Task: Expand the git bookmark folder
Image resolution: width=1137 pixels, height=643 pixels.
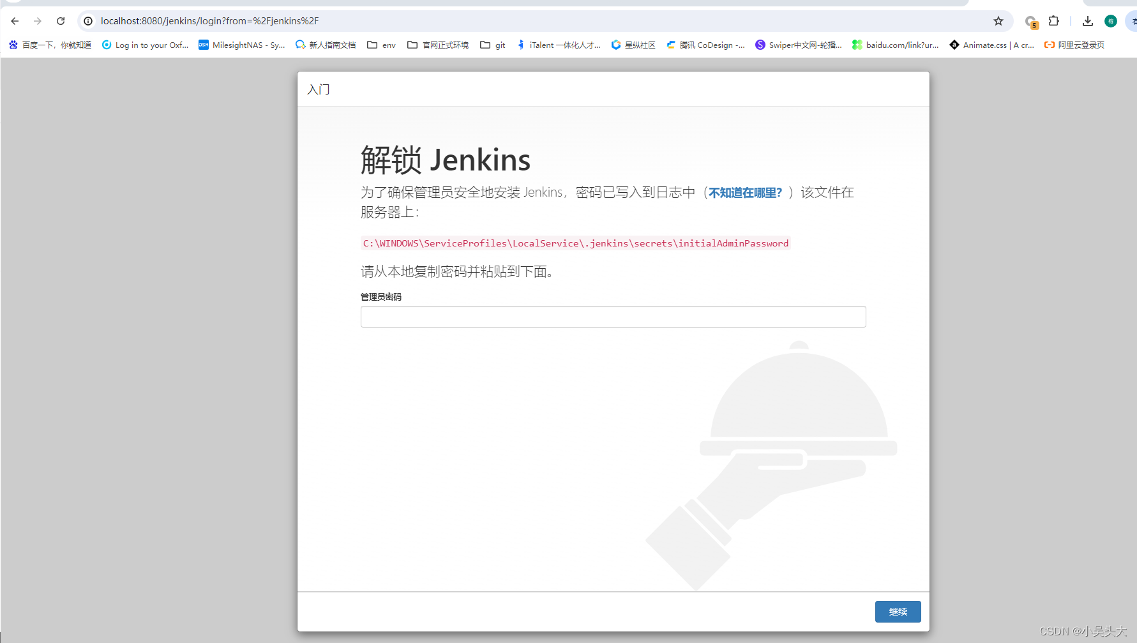Action: tap(493, 45)
